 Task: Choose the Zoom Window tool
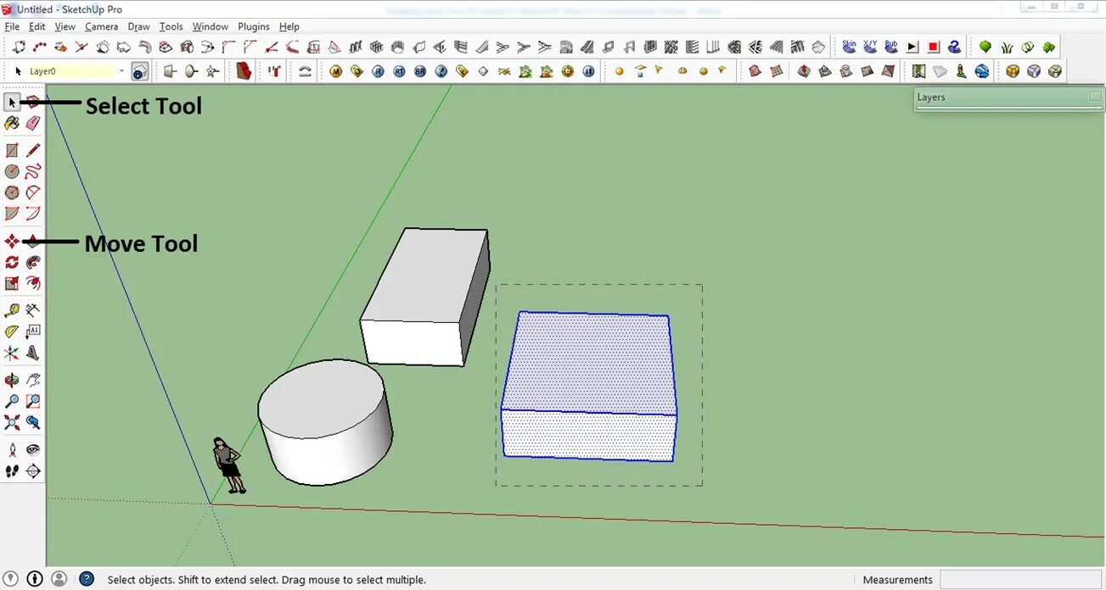pyautogui.click(x=33, y=402)
